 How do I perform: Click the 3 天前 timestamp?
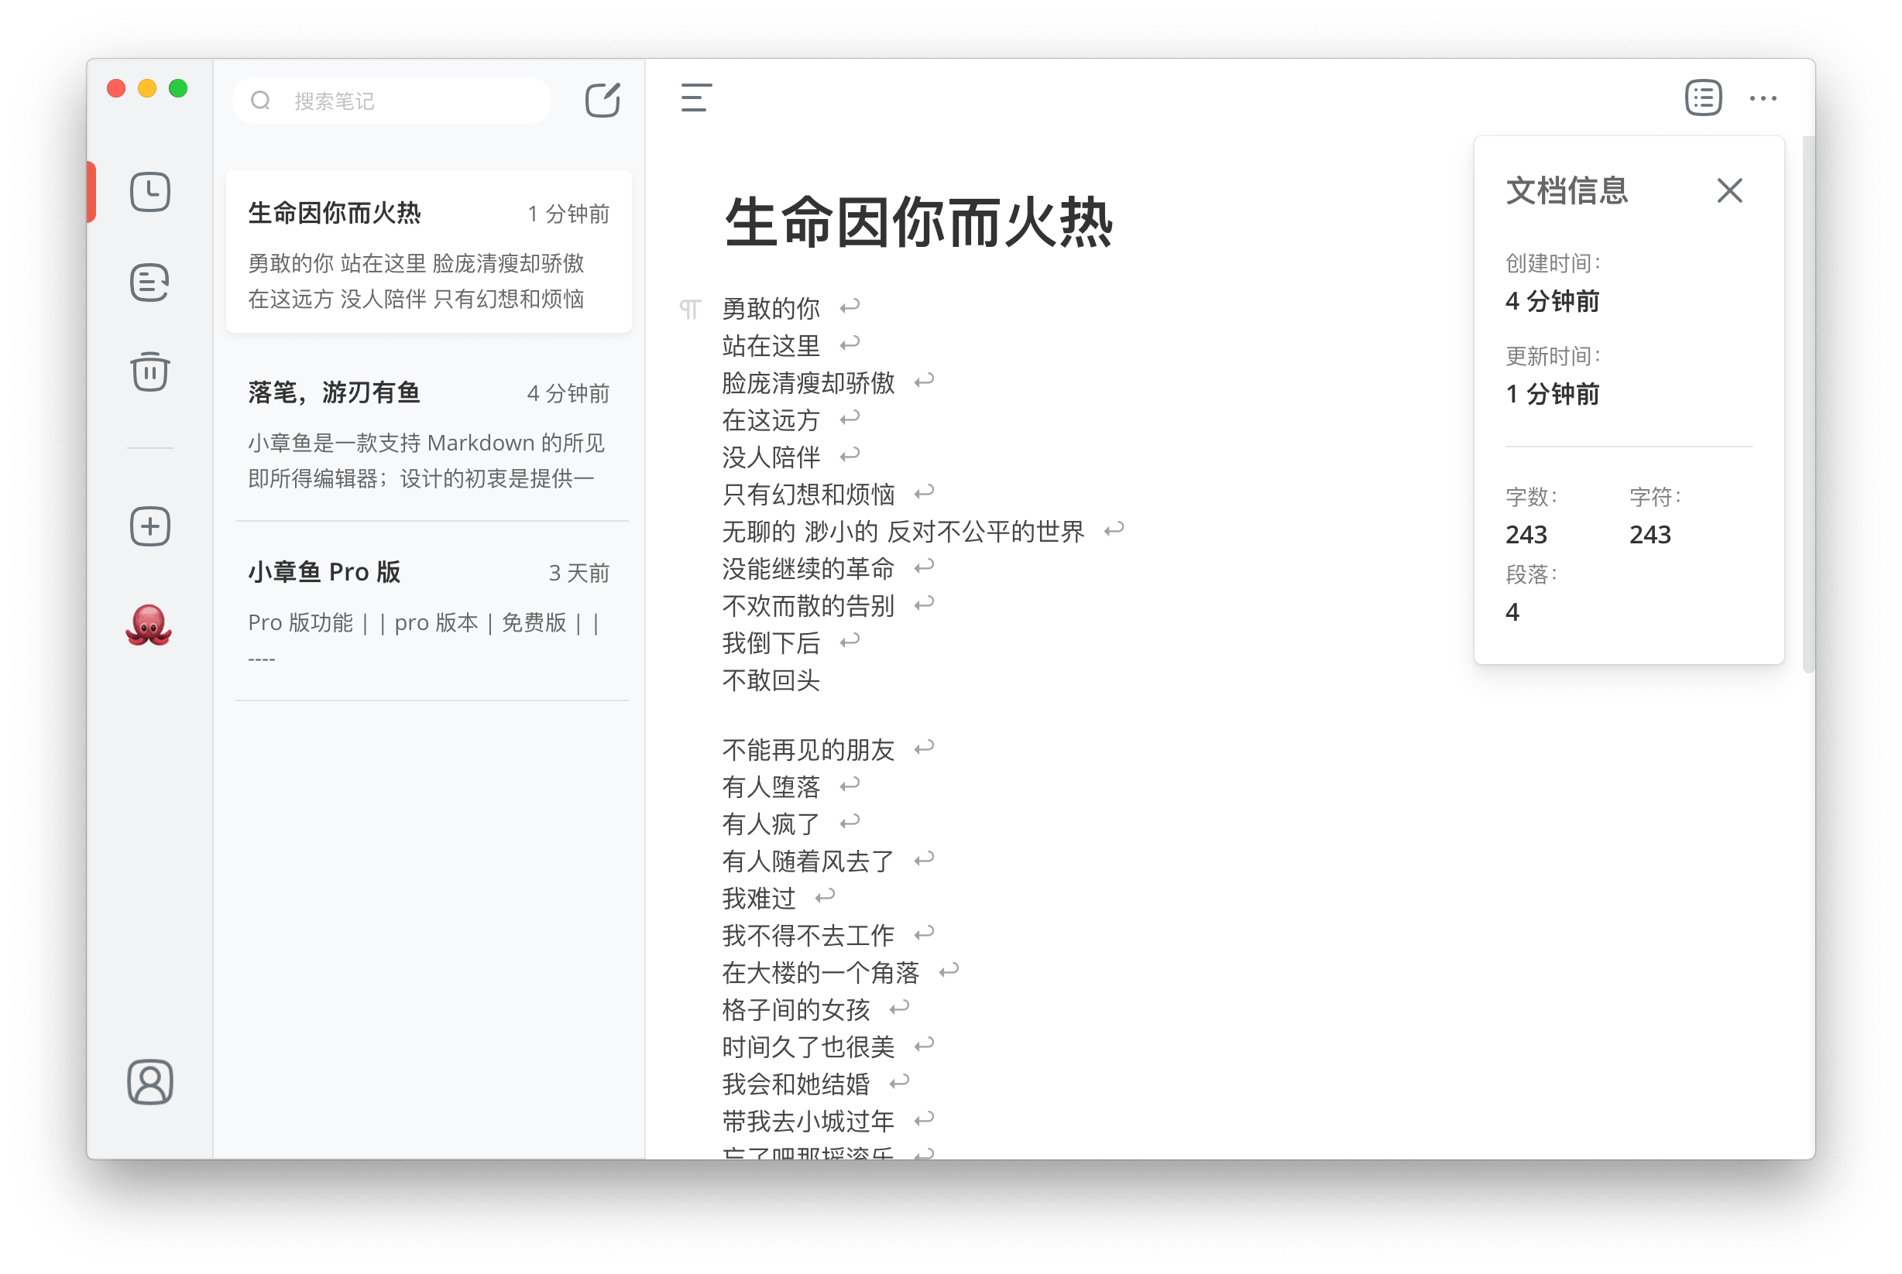[x=578, y=573]
